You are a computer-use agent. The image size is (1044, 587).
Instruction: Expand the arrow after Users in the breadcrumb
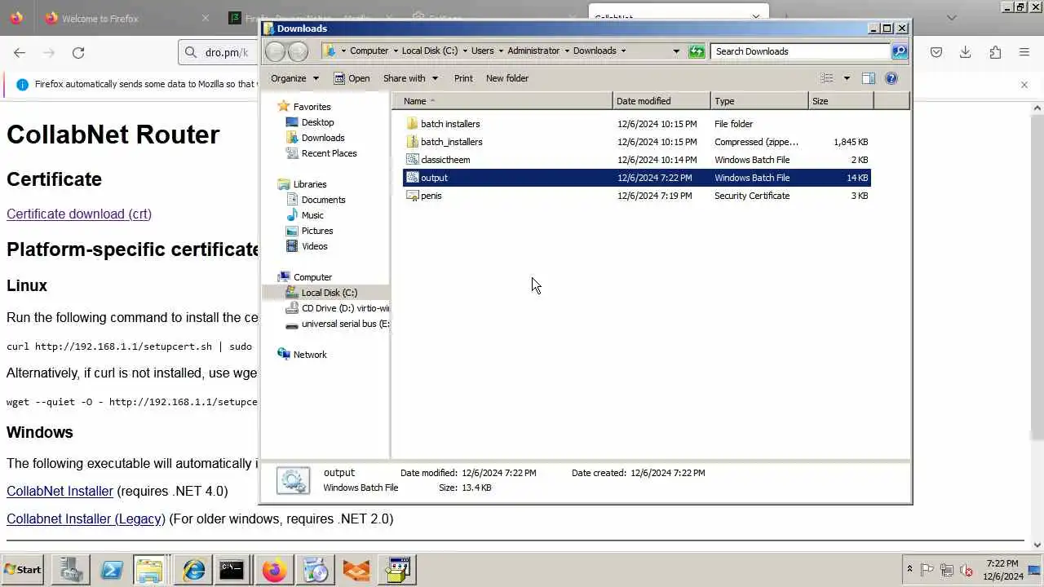click(x=501, y=51)
